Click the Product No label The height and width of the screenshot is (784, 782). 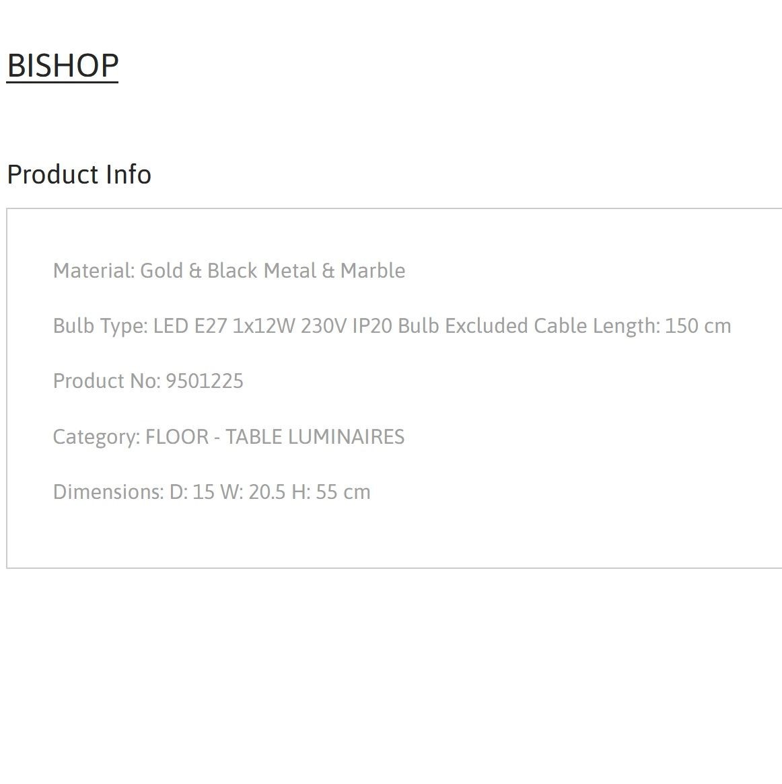(106, 381)
